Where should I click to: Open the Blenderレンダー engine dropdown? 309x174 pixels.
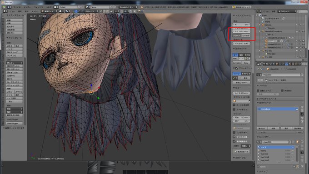click(x=128, y=7)
